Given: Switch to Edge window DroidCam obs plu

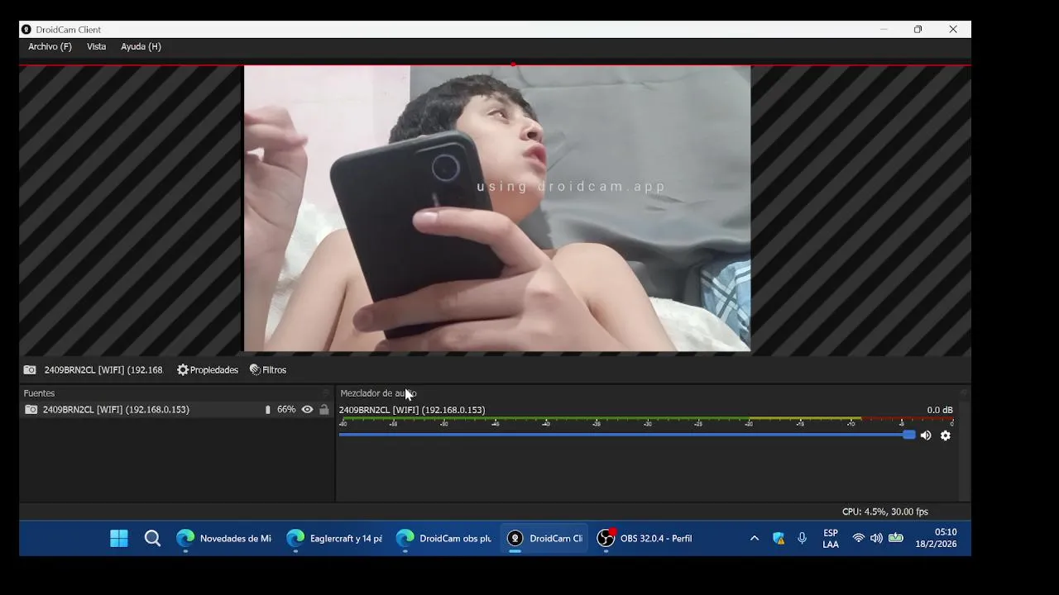Looking at the screenshot, I should [443, 539].
